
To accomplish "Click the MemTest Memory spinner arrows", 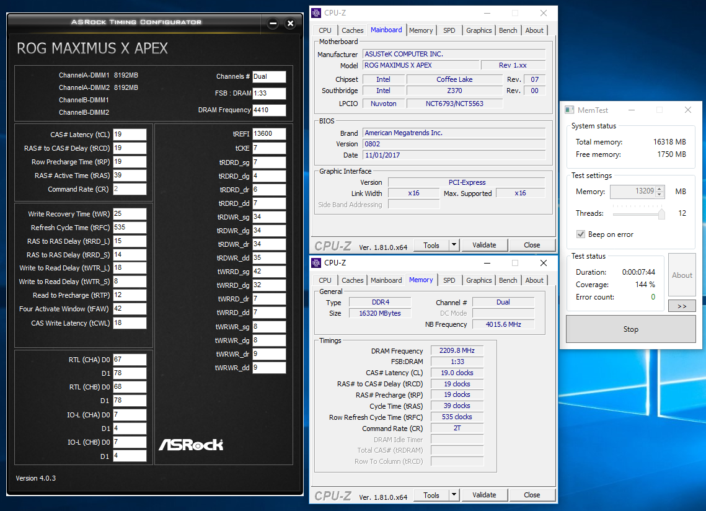I will (660, 192).
